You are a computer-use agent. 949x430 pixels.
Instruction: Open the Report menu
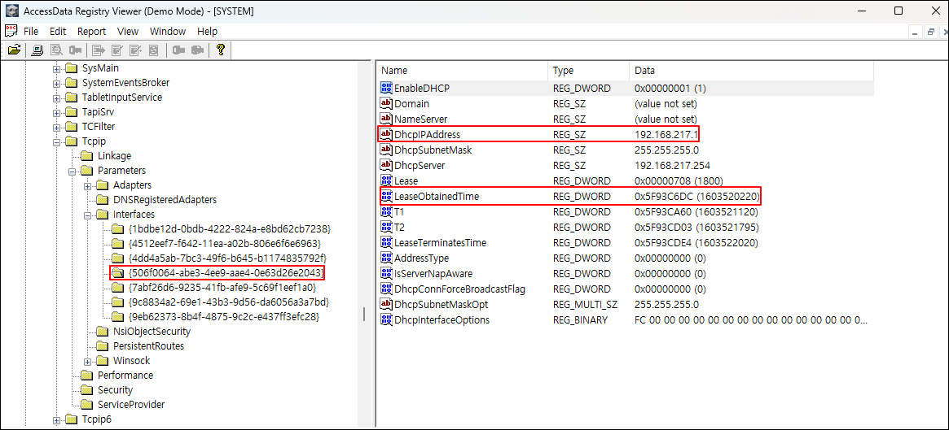(x=91, y=32)
